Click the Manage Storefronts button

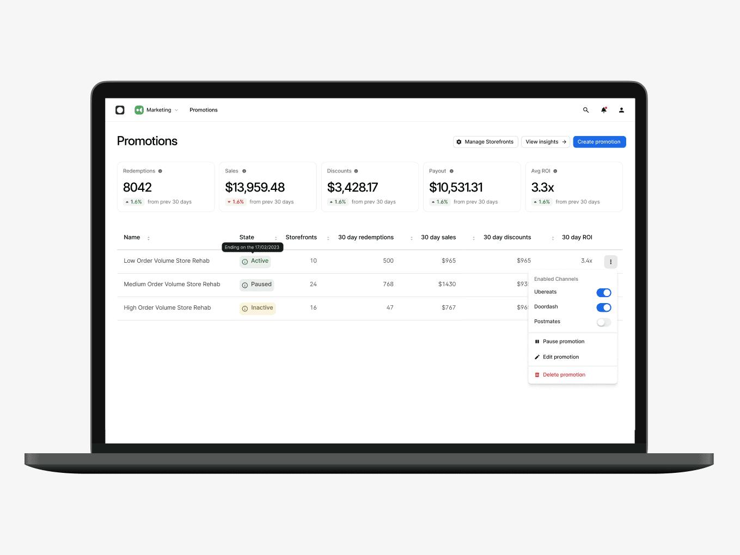click(x=486, y=142)
